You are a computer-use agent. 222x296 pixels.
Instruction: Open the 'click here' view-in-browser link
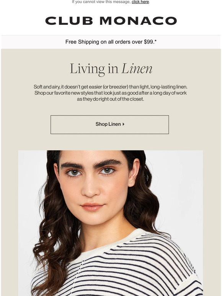(140, 2)
